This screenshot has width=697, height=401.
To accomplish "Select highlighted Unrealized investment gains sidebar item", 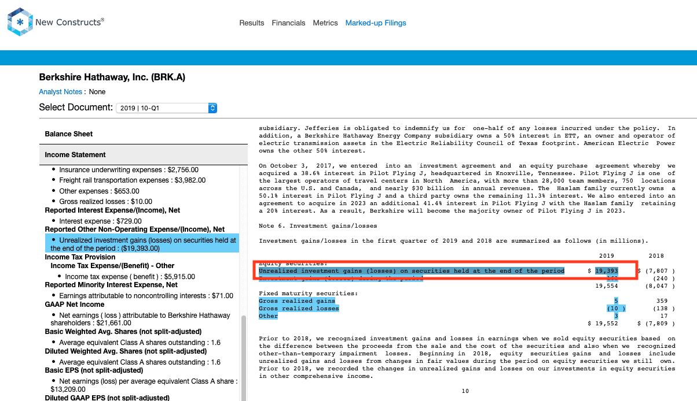I will tap(142, 244).
